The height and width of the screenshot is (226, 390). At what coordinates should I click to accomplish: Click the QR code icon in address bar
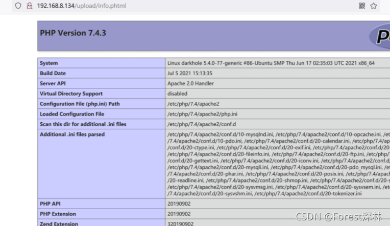[362, 6]
